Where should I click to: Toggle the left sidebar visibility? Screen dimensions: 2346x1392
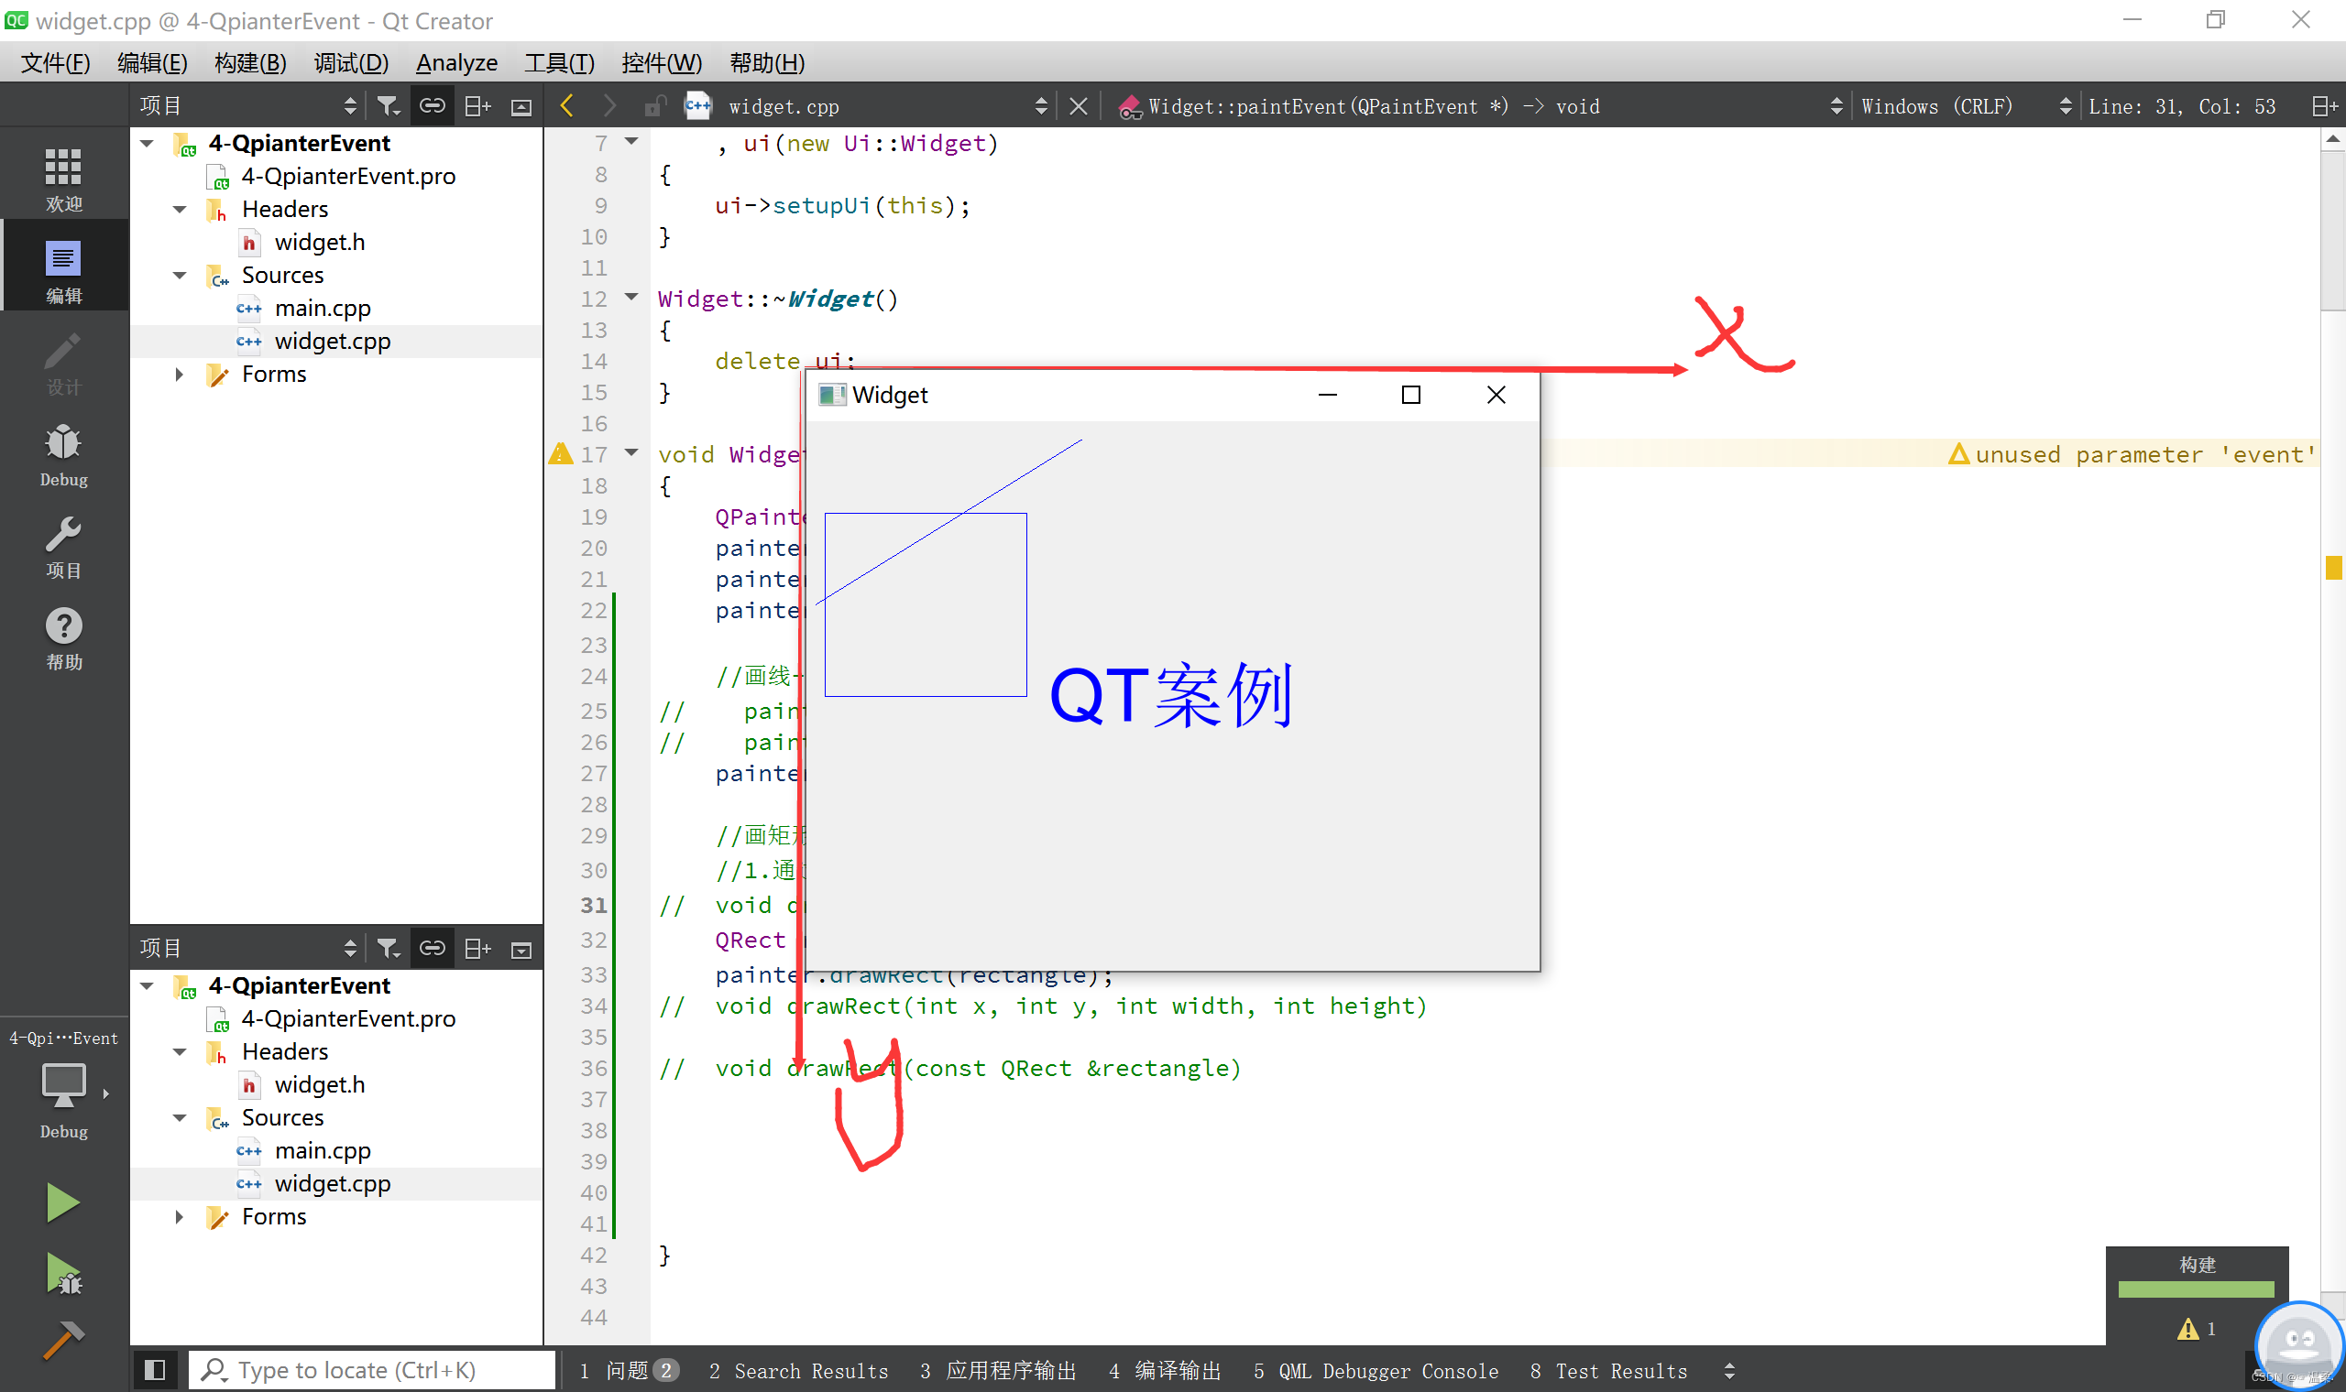click(155, 1370)
